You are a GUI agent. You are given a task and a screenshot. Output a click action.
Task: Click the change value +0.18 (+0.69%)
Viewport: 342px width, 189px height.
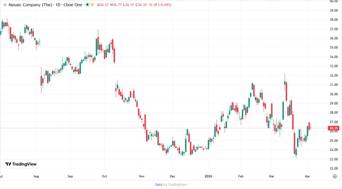coord(160,5)
